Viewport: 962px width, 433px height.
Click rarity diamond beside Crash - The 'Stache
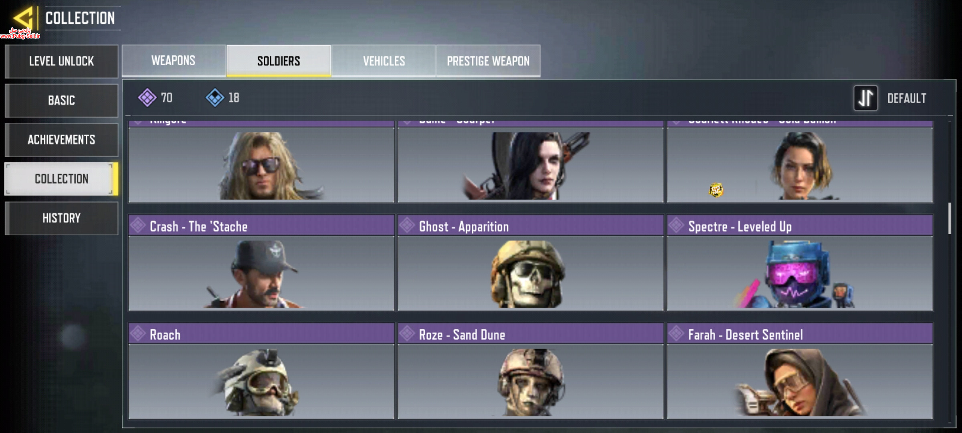pos(138,226)
